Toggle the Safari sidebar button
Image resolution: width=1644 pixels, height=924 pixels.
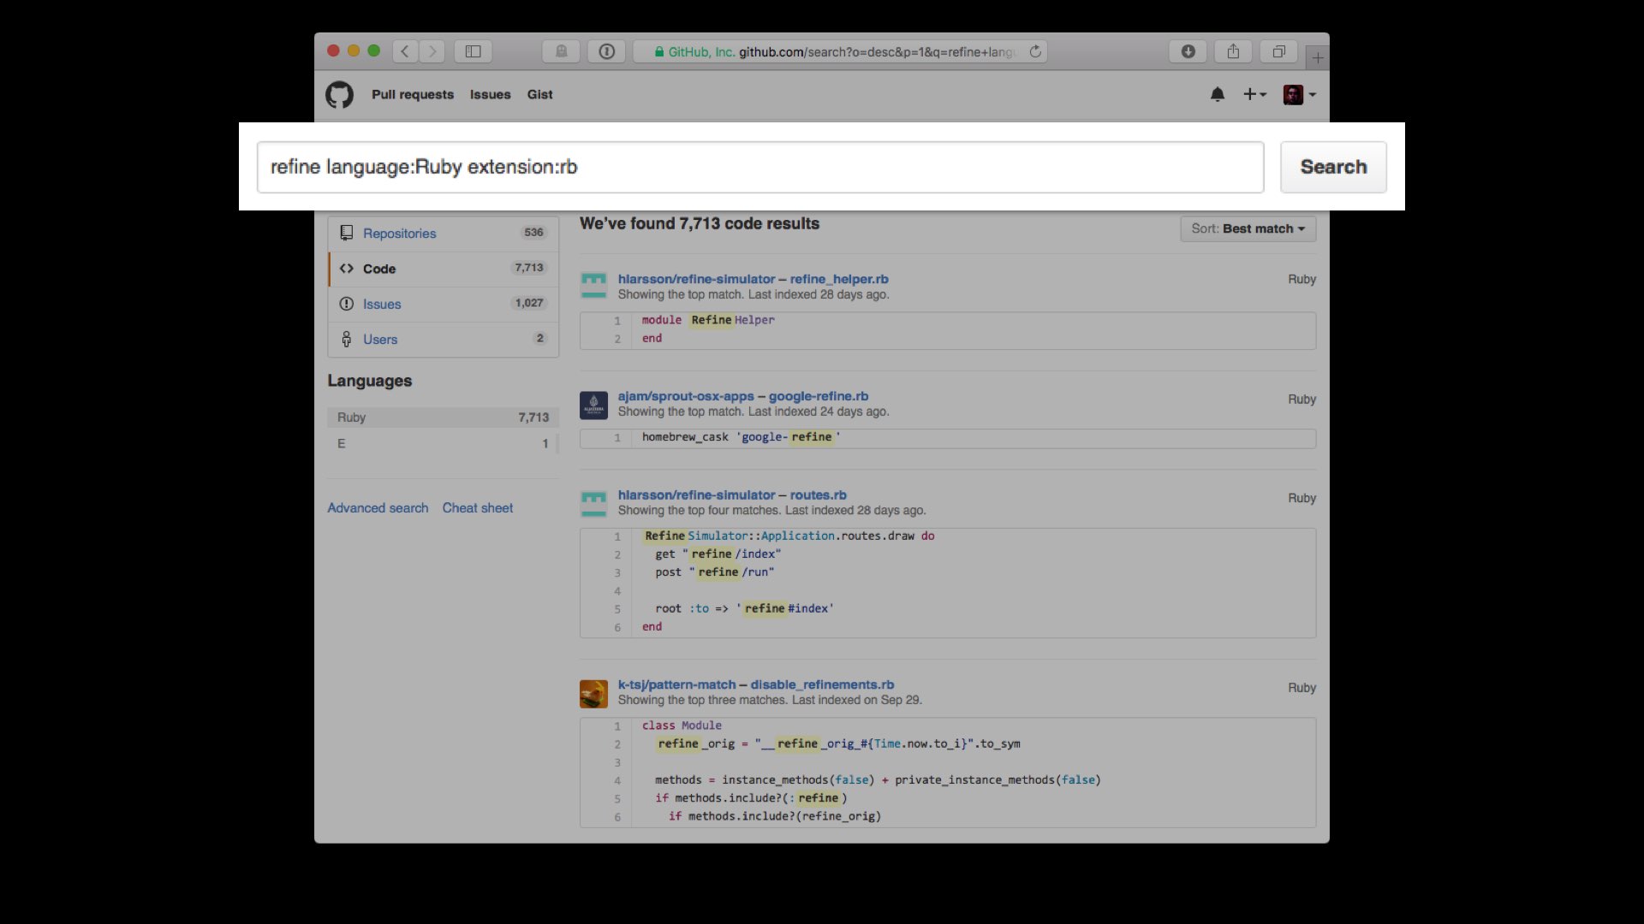(x=473, y=51)
